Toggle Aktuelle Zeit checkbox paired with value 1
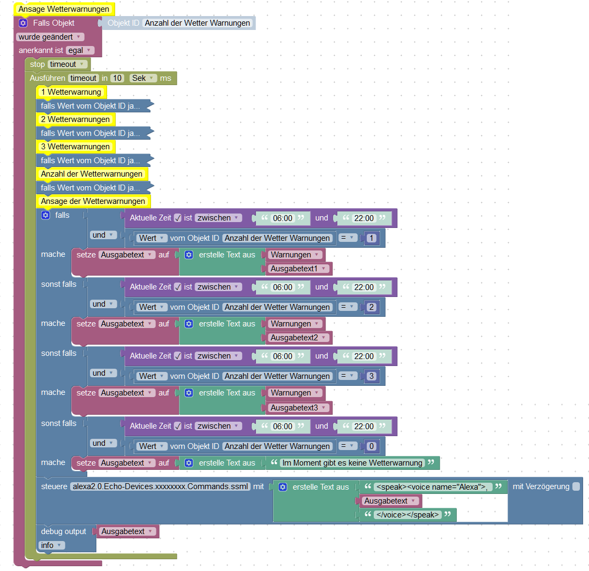 click(178, 218)
